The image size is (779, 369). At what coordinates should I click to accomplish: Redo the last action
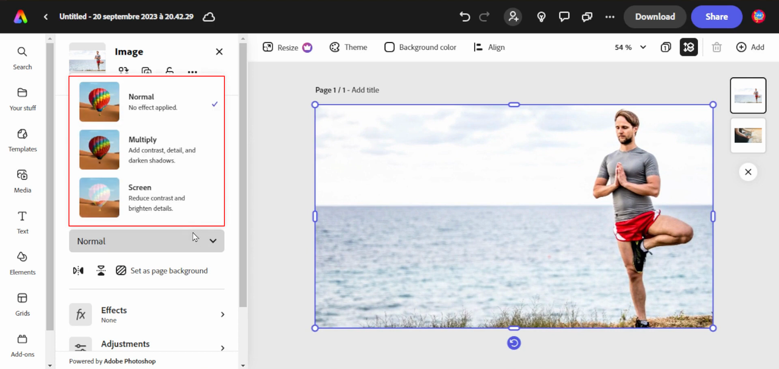tap(485, 17)
